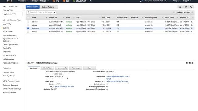The image size is (198, 111).
Task: Open Customer Gateways in sidebar
Action: pos(10,85)
